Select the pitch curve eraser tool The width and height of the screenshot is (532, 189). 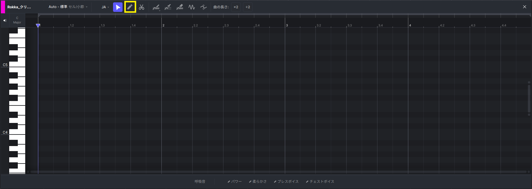(x=180, y=7)
